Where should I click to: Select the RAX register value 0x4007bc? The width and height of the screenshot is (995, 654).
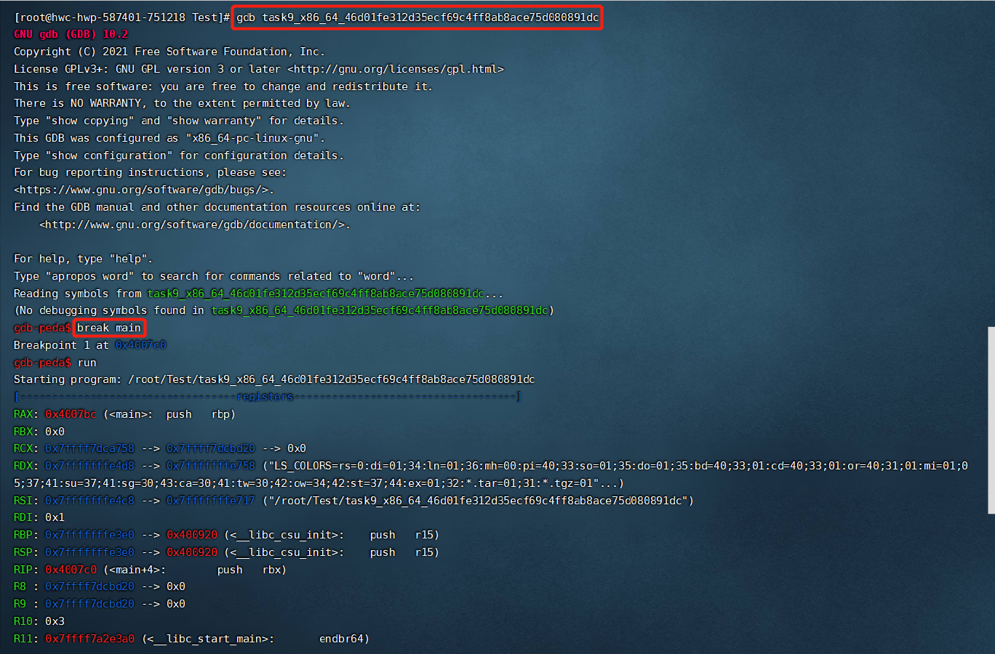[70, 413]
